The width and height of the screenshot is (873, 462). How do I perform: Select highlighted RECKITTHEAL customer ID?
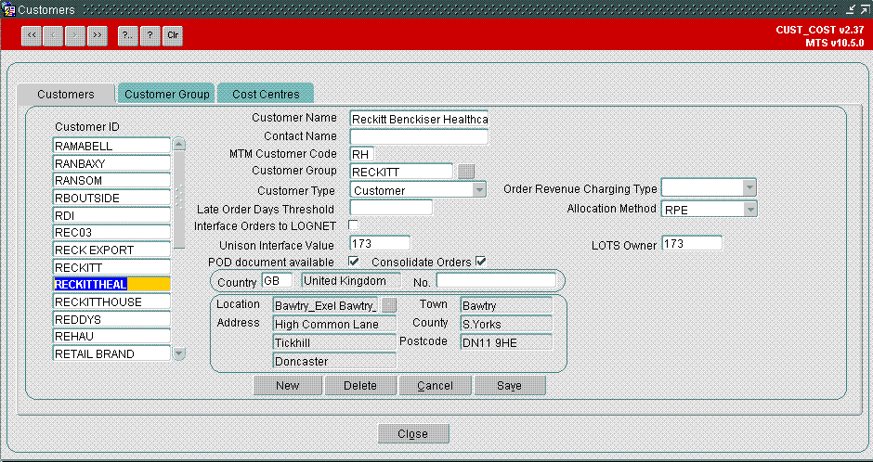pyautogui.click(x=111, y=284)
